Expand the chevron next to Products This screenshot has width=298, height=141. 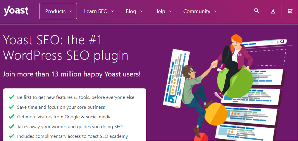pyautogui.click(x=71, y=11)
